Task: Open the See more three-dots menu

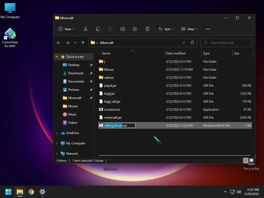Action: point(208,29)
